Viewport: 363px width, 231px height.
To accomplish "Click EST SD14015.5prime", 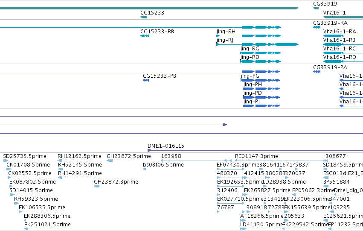I will 31,190.
